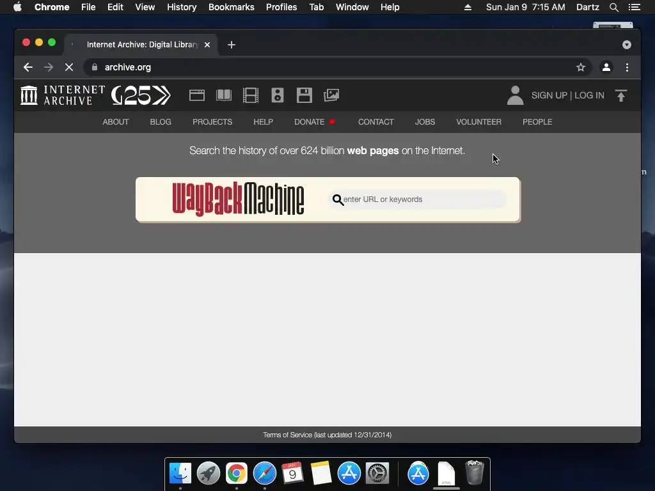Click the eject icon in menu bar

point(468,7)
